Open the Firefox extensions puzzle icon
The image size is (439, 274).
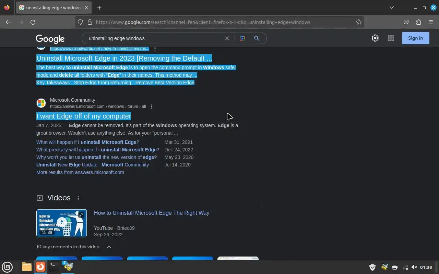click(x=418, y=22)
